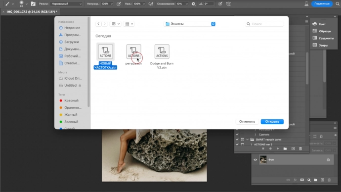Click the add layer mask icon

(x=302, y=180)
